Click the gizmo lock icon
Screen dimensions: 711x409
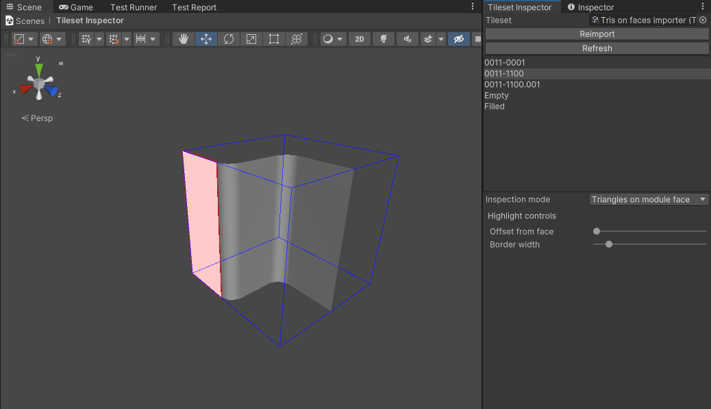click(61, 64)
